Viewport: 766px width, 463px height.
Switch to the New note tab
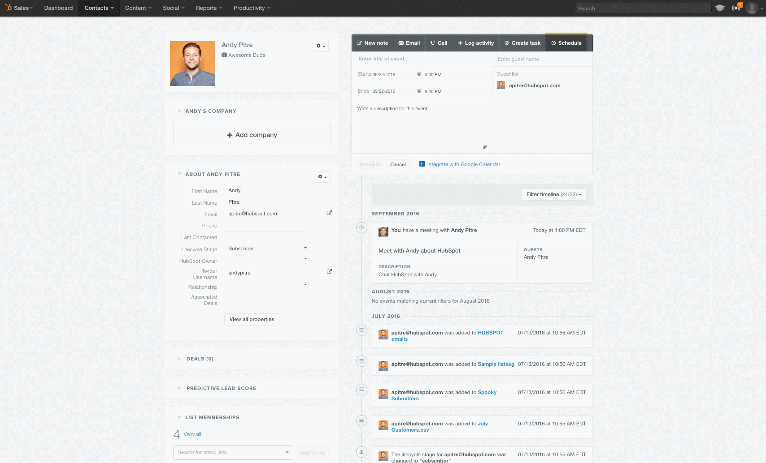coord(372,43)
